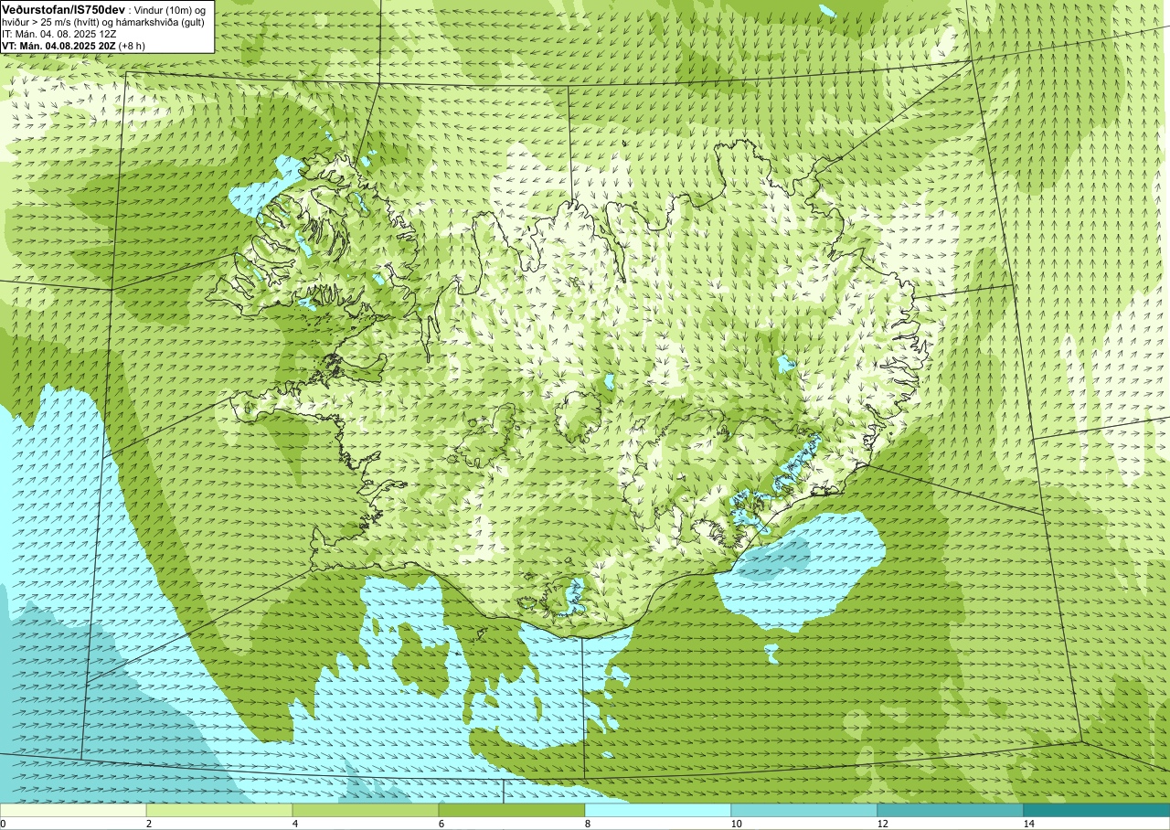Click the 4–6 m/s green legend swatch
This screenshot has height=830, width=1170.
(x=366, y=810)
